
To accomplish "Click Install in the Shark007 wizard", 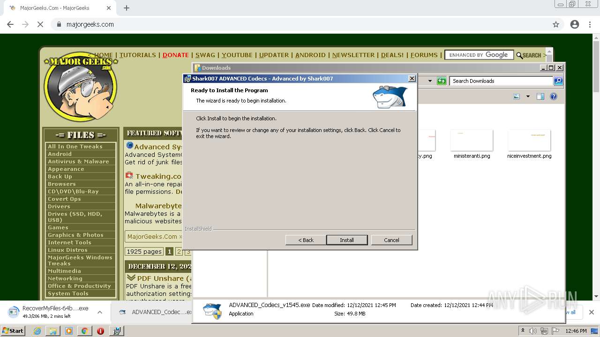I will [x=347, y=240].
